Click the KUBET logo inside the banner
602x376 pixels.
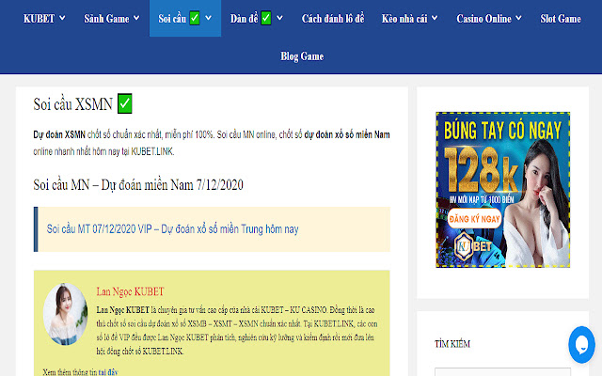tap(473, 246)
